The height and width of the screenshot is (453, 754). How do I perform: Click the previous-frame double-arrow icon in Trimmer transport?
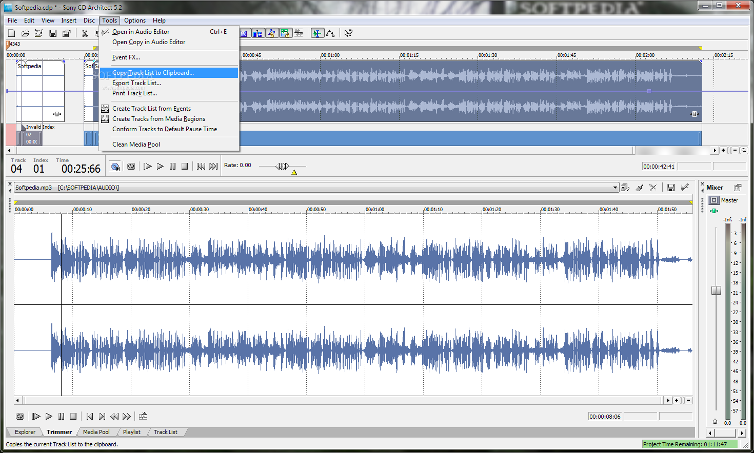click(x=114, y=417)
